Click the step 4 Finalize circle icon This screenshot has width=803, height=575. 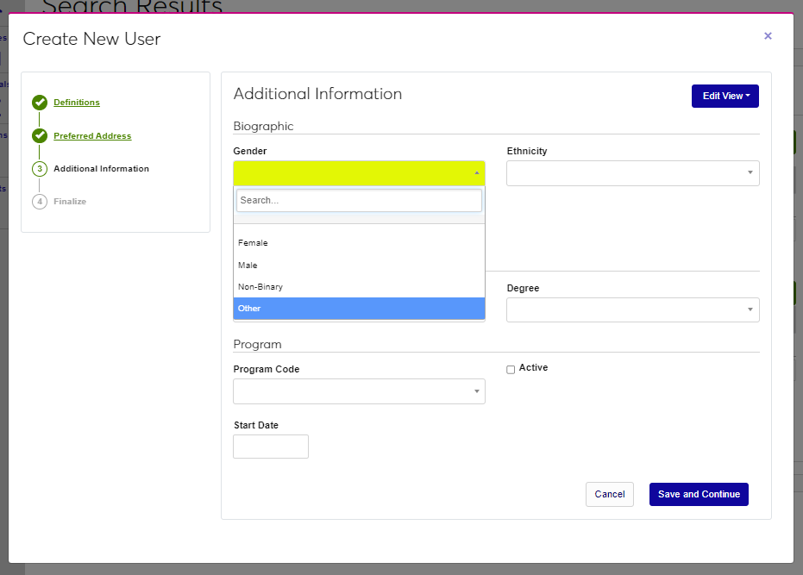tap(40, 202)
